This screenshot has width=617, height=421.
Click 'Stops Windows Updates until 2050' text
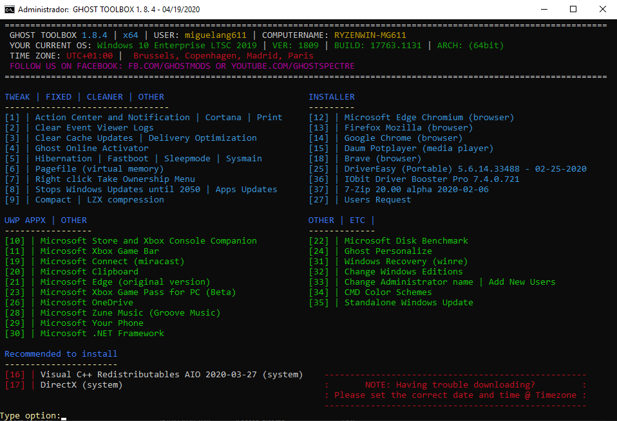point(118,190)
